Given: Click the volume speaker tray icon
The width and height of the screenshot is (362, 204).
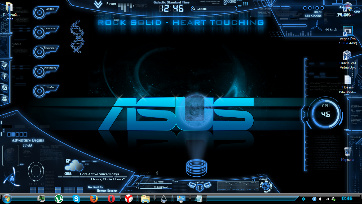Looking at the screenshot, I should 321,199.
